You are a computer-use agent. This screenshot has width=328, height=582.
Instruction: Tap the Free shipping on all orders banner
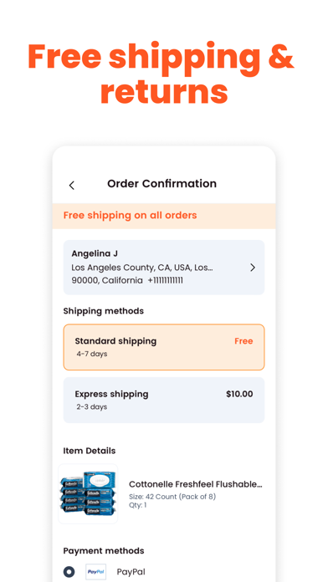pyautogui.click(x=164, y=216)
